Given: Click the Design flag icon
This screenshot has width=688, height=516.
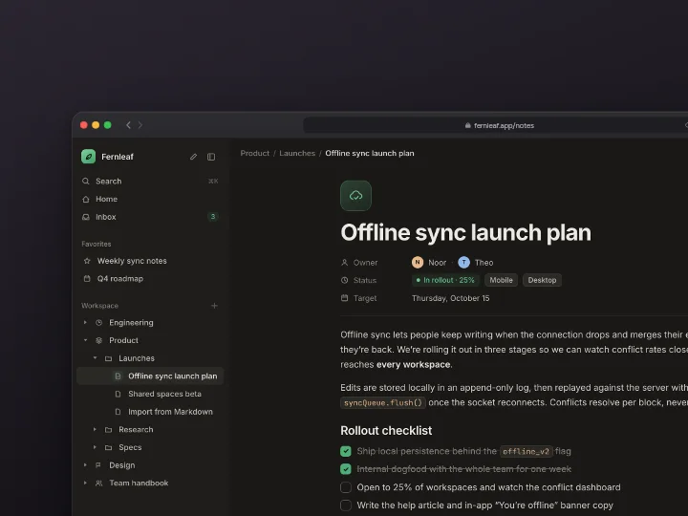Looking at the screenshot, I should 98,465.
